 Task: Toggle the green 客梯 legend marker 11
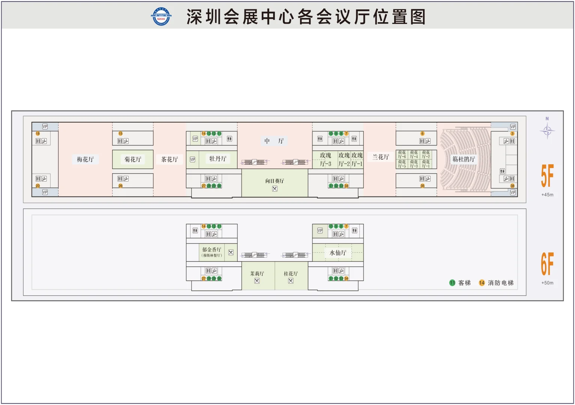(452, 283)
